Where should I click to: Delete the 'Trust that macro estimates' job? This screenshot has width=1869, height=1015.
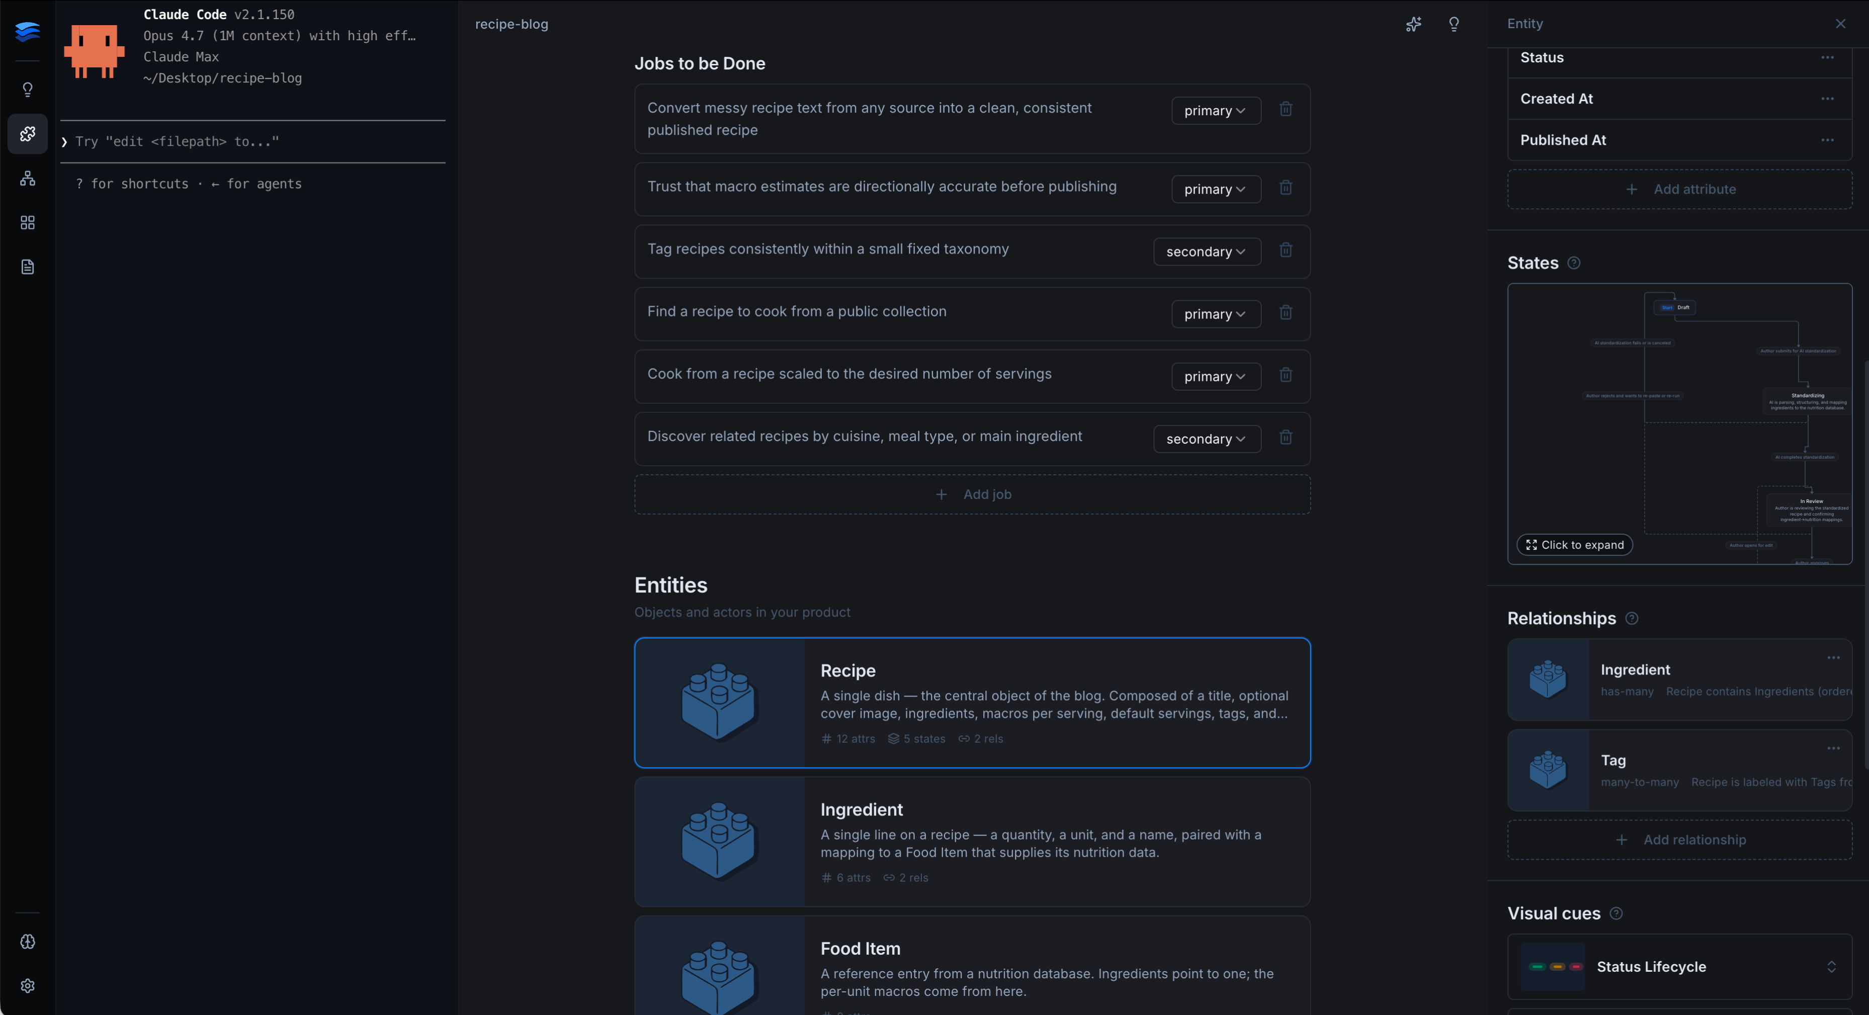coord(1286,187)
